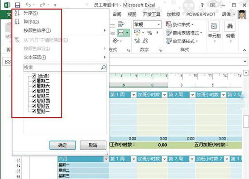The image size is (249, 179).
Task: Expand the formula bar chevron
Action: 245,61
